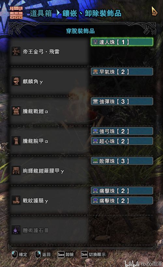Select the helmet icon for 麒麟角γ
This screenshot has width=163, height=267.
pyautogui.click(x=16, y=81)
